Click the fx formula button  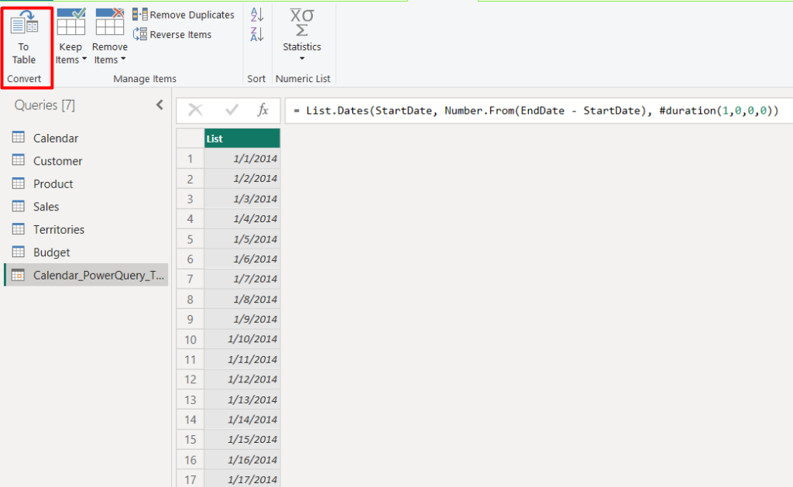(x=263, y=110)
